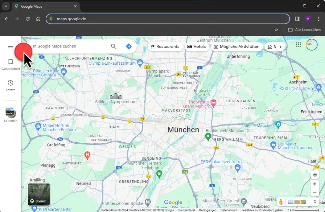Open the browser profile M avatar
Screen dimensions: 325x212
[308, 19]
